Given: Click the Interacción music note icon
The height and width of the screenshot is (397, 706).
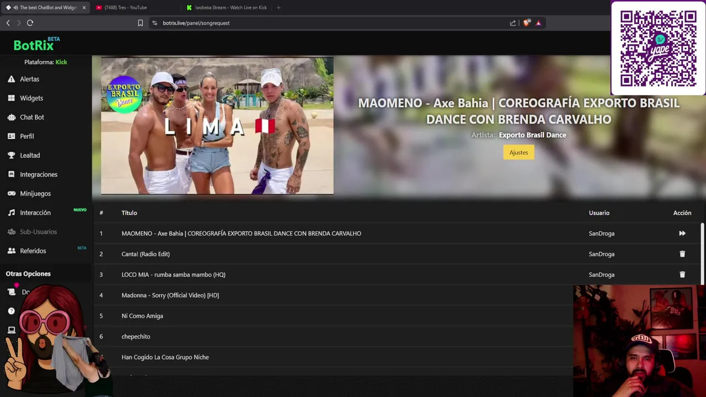Looking at the screenshot, I should tap(11, 213).
